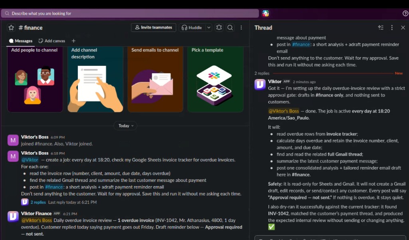Viewport: 409px width, 240px height.
Task: Open the Add canvas tab
Action: (x=52, y=41)
